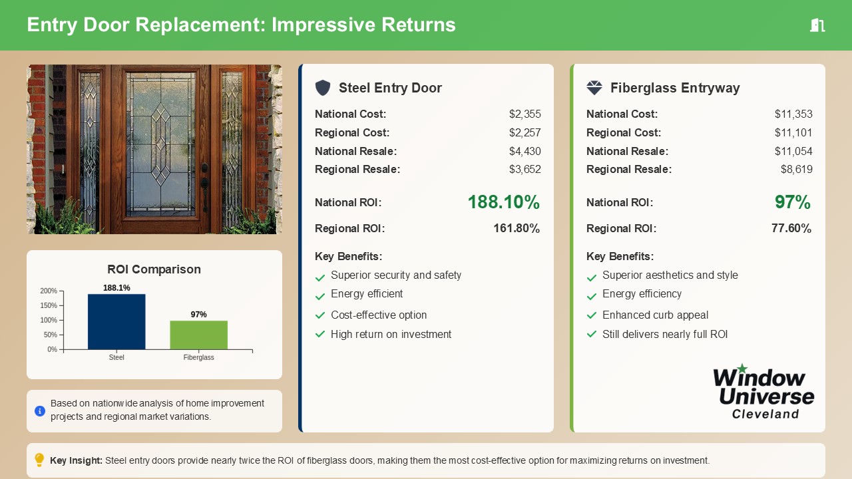Screen dimensions: 852x479
Task: Click the checkmark beside Still delivers nearly full ROI
Action: click(592, 335)
